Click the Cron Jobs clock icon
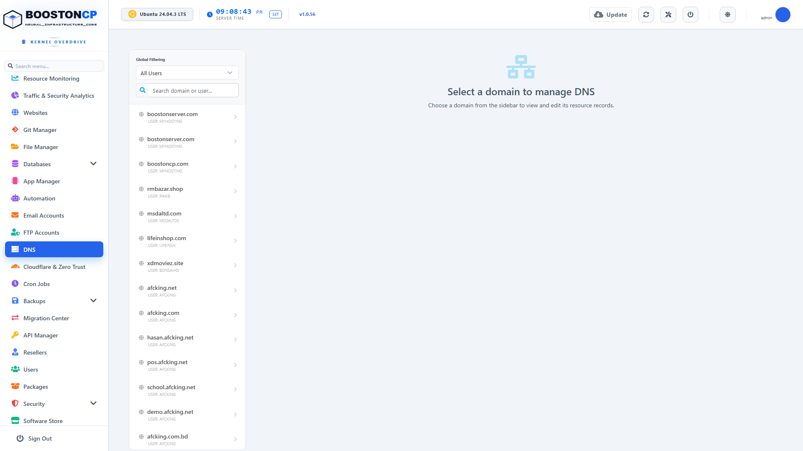The height and width of the screenshot is (451, 803). [15, 284]
